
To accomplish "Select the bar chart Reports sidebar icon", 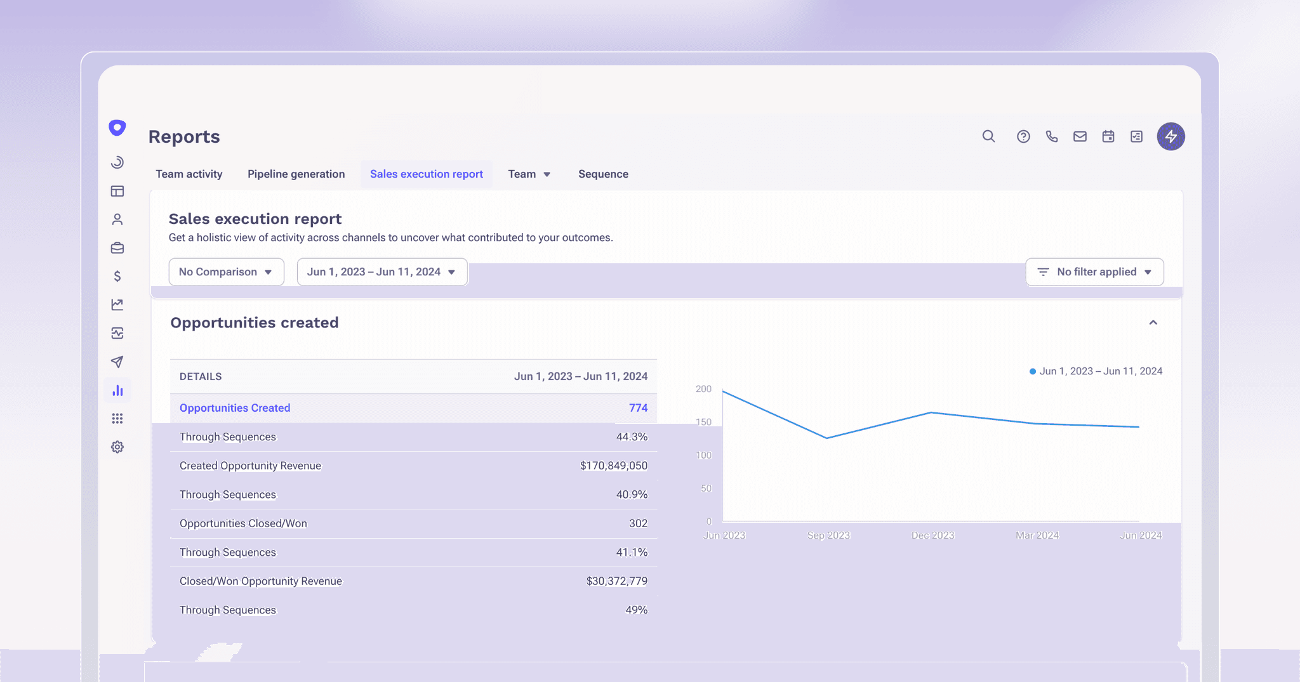I will pos(117,391).
